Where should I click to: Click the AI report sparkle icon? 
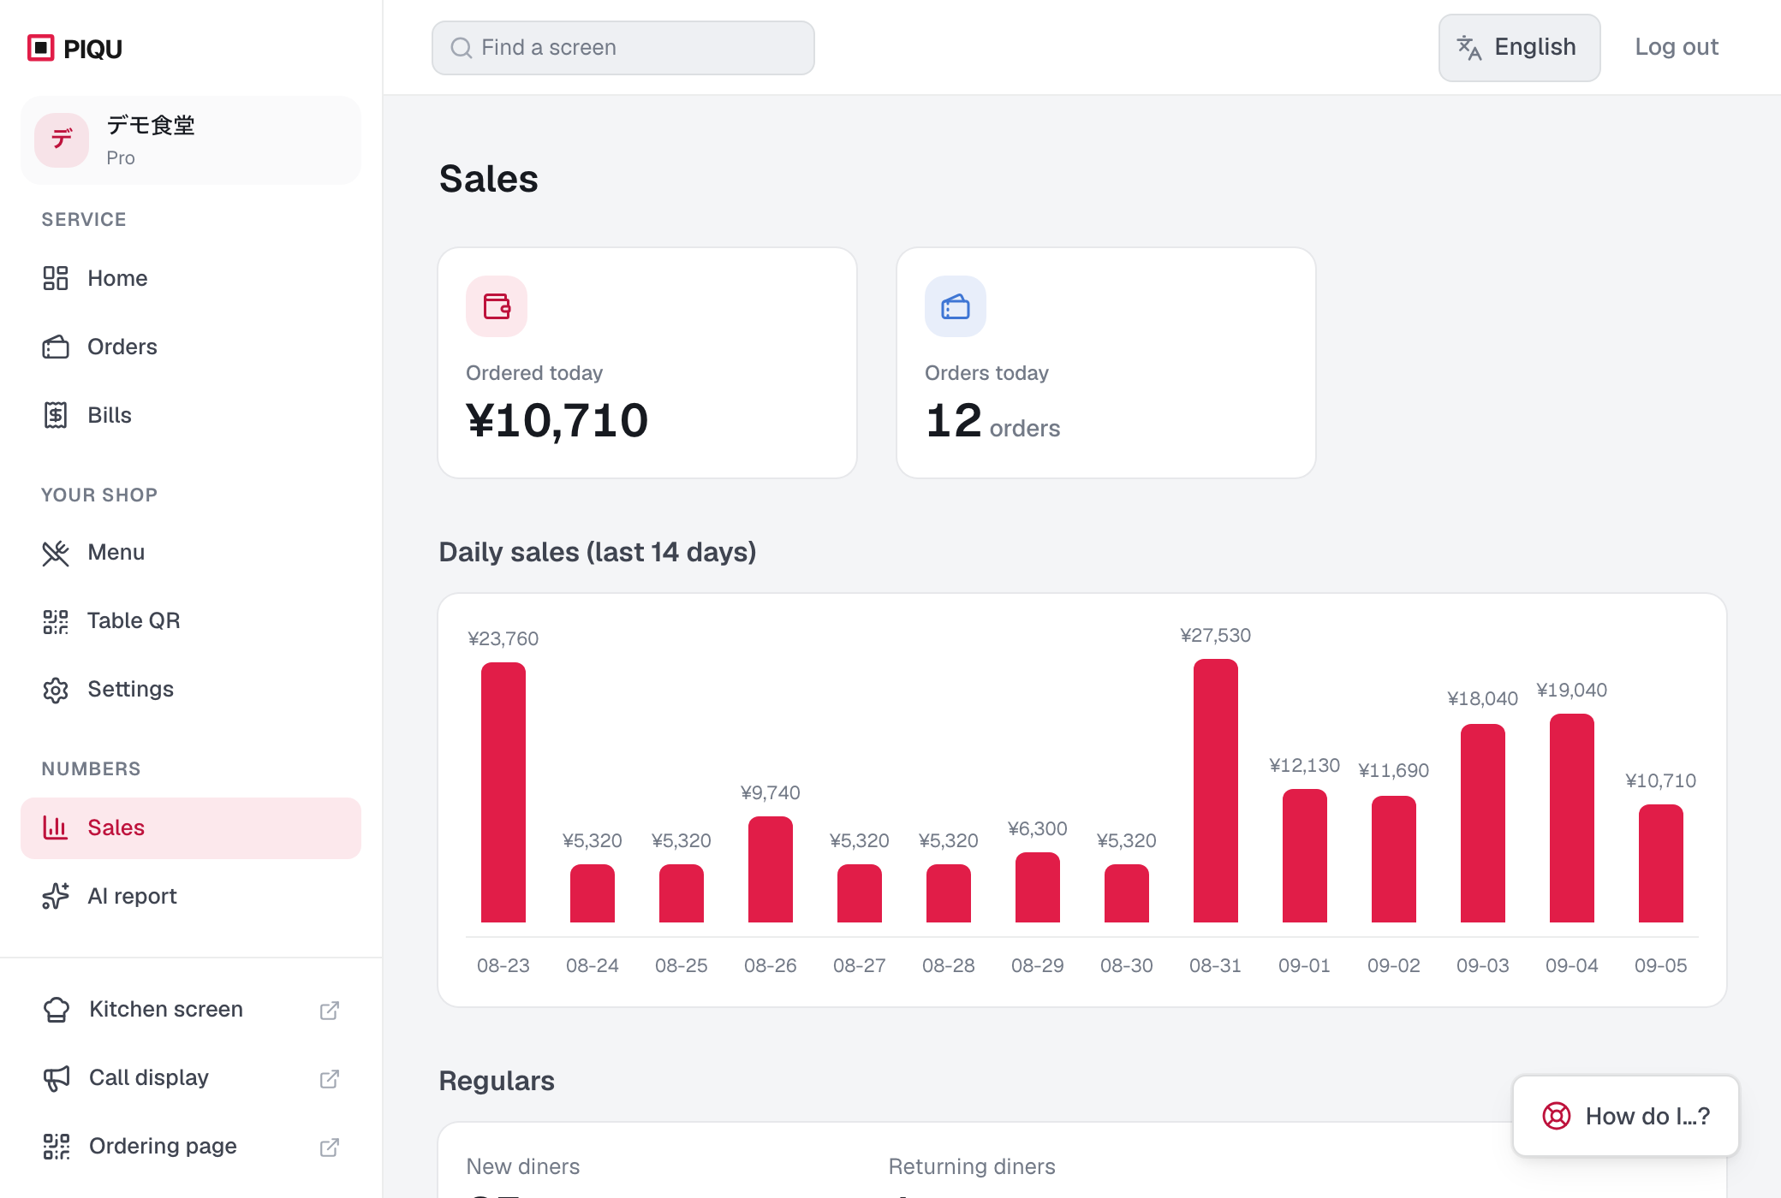coord(56,896)
